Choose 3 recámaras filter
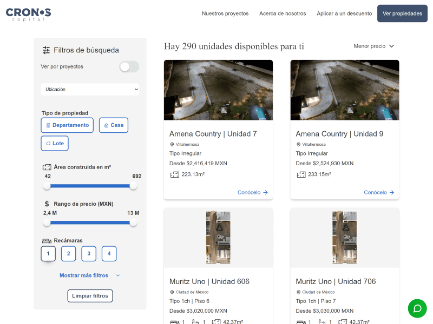The image size is (433, 324). [89, 253]
